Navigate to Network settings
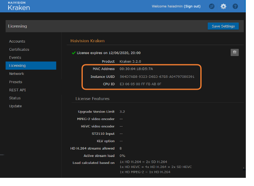 (17, 74)
